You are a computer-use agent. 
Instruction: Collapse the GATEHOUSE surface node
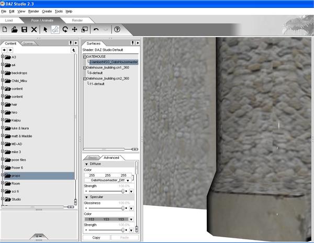pyautogui.click(x=85, y=57)
